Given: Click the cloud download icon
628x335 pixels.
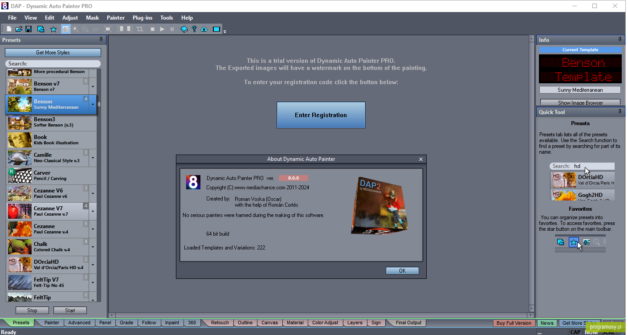Looking at the screenshot, I should coord(204,29).
